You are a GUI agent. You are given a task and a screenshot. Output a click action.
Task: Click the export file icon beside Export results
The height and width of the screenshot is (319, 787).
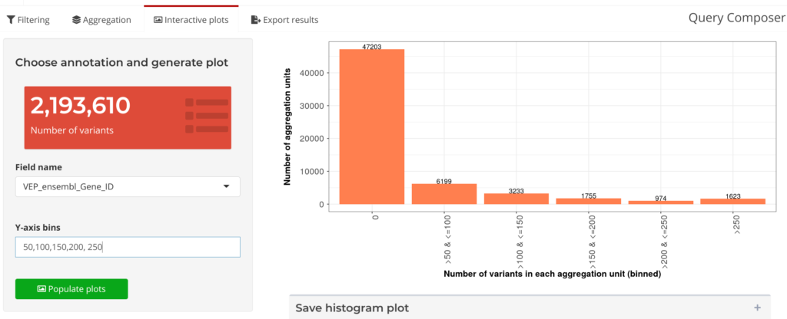(x=256, y=20)
